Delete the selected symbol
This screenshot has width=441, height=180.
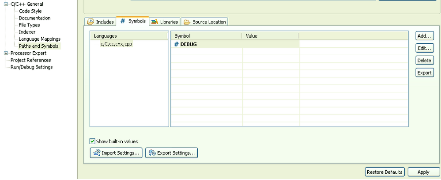coord(425,60)
